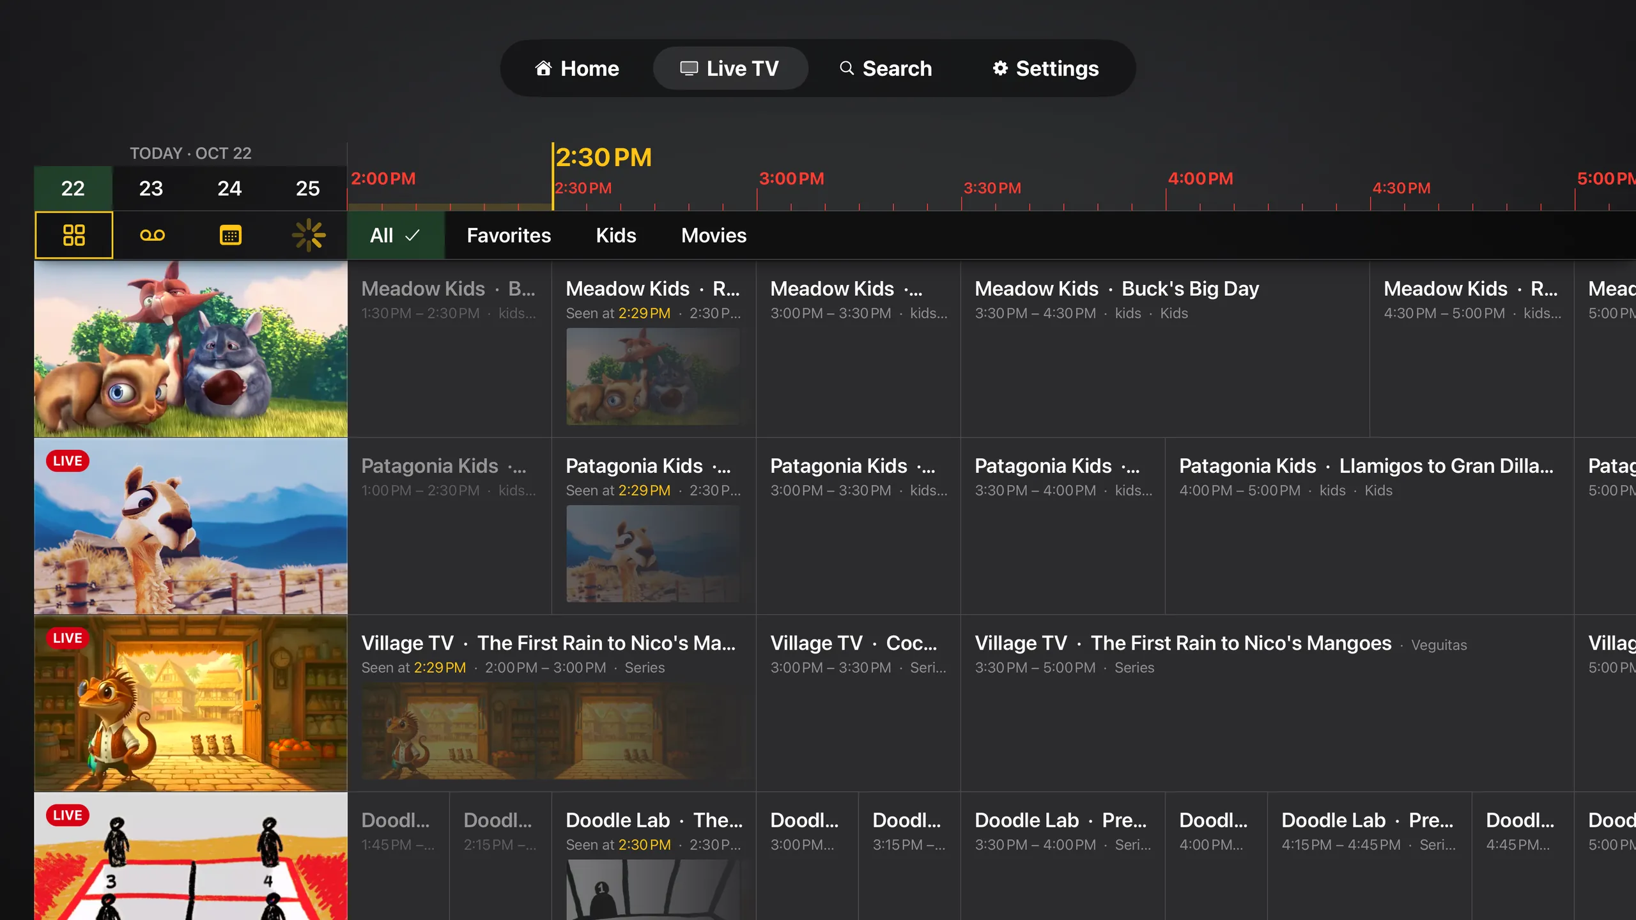Select date 23 in the day picker
The image size is (1636, 920).
[x=151, y=188]
